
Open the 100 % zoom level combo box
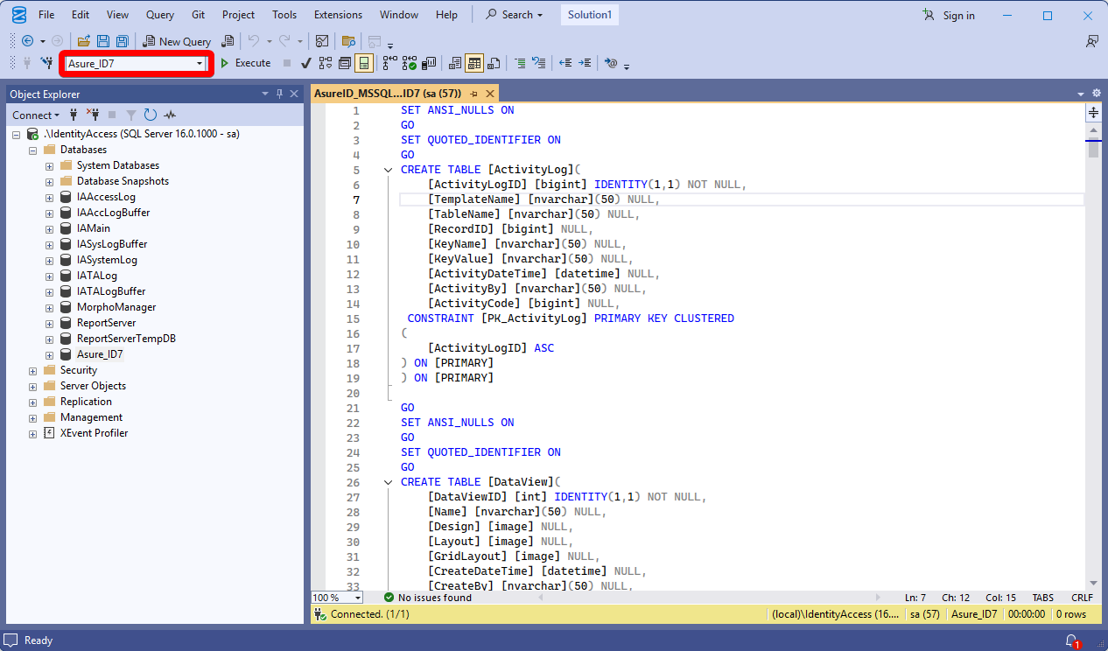coord(358,598)
